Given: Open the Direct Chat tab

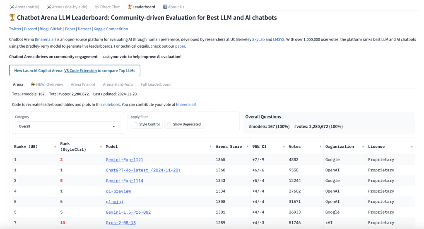Looking at the screenshot, I should pos(107,7).
